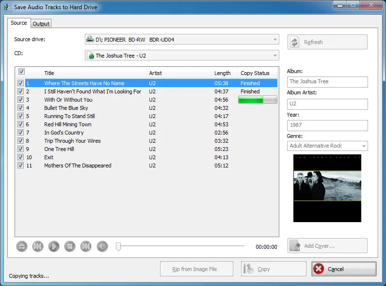This screenshot has height=286, width=386.
Task: Click the Copy button
Action: pyautogui.click(x=273, y=269)
